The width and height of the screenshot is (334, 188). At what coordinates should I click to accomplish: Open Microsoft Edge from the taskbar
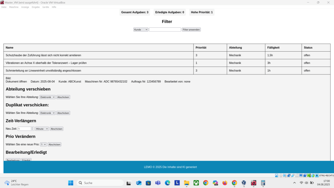coord(167,183)
